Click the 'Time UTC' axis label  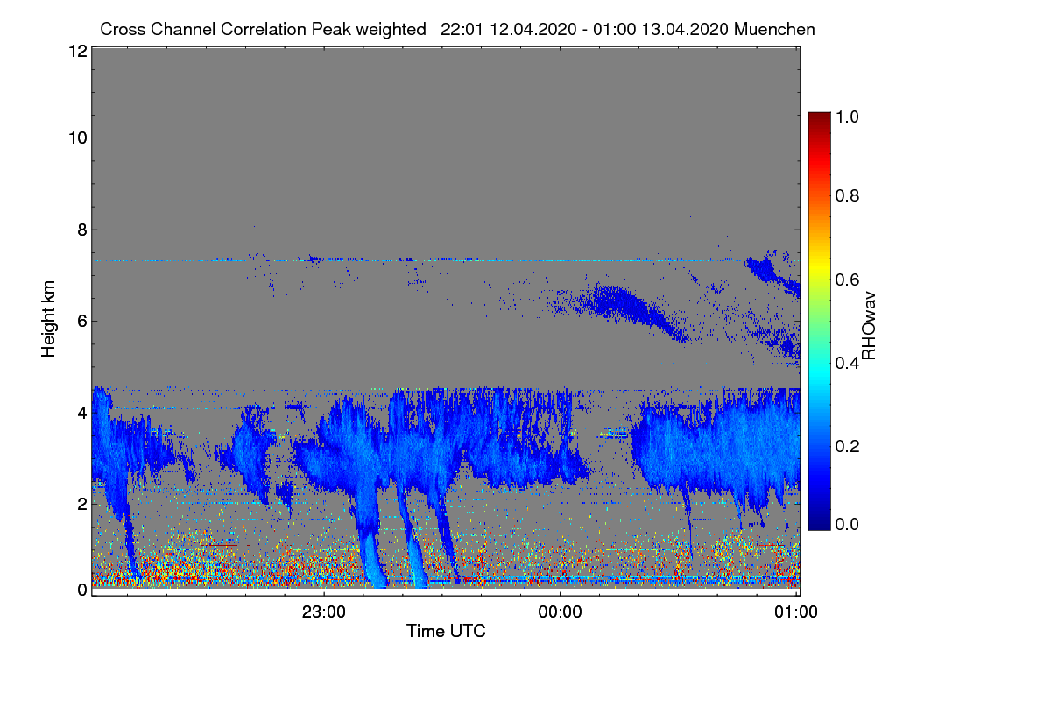tap(446, 631)
